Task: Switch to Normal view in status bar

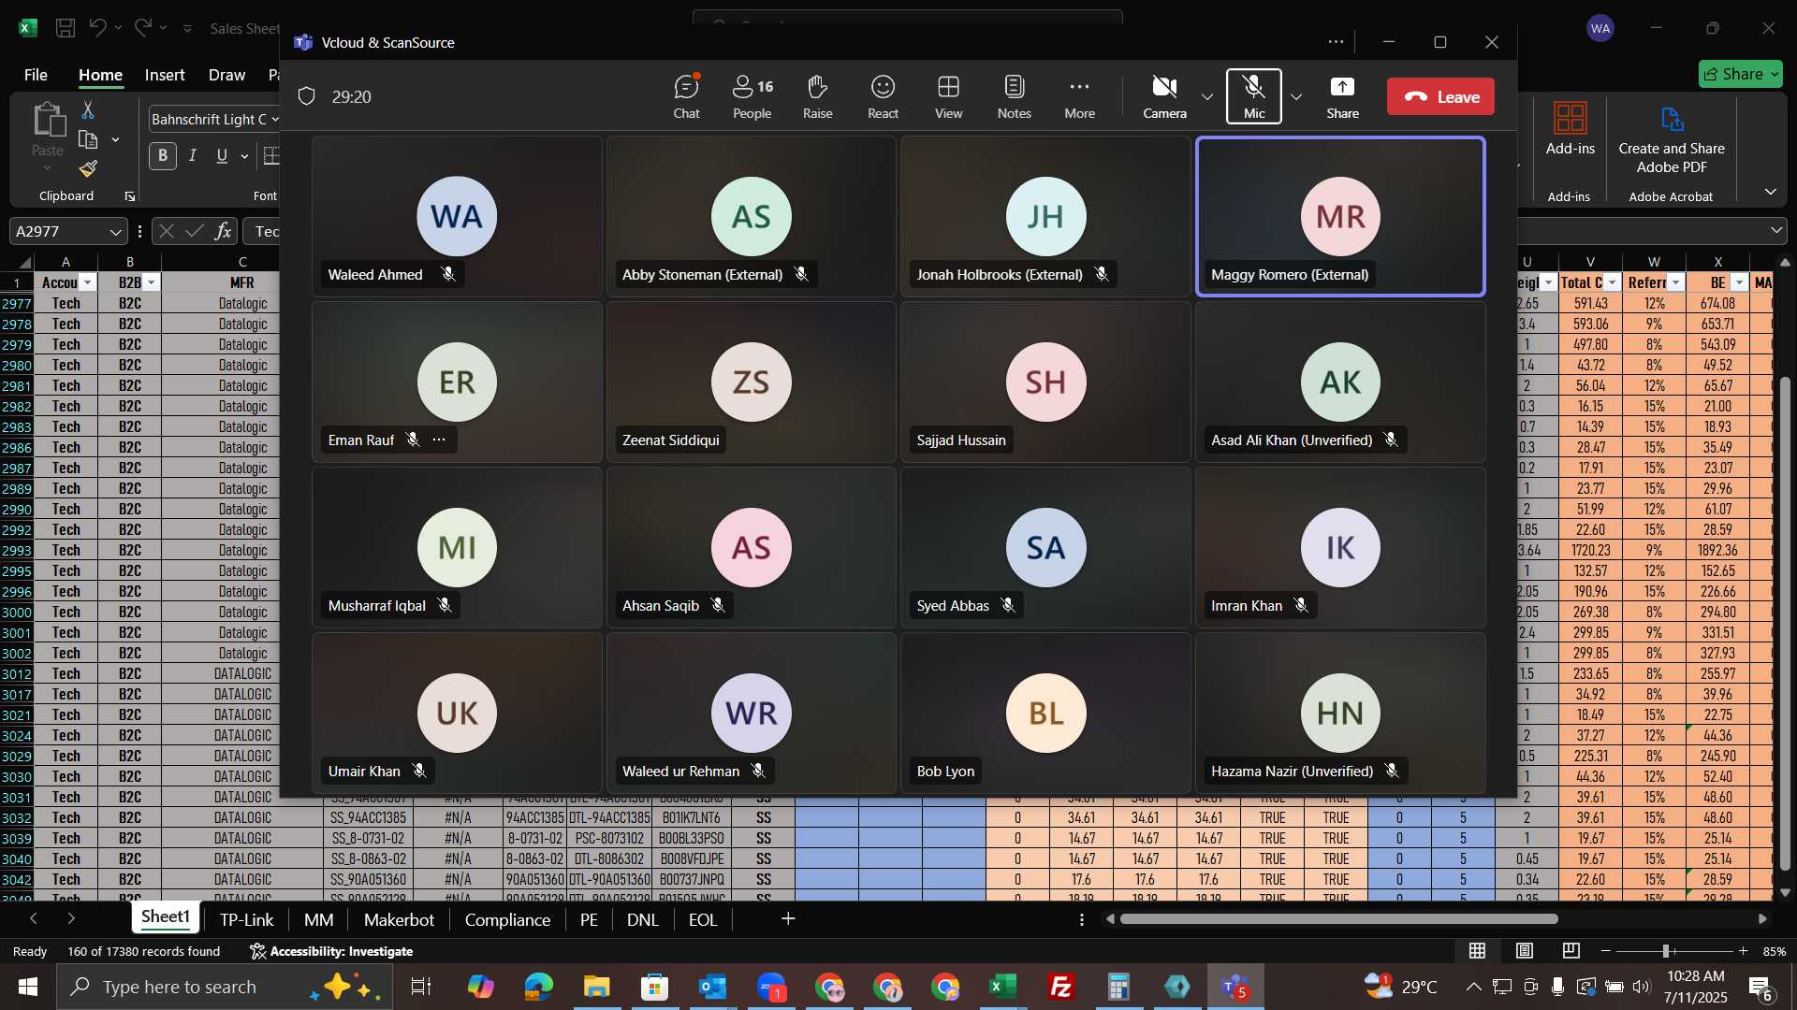Action: (1477, 951)
